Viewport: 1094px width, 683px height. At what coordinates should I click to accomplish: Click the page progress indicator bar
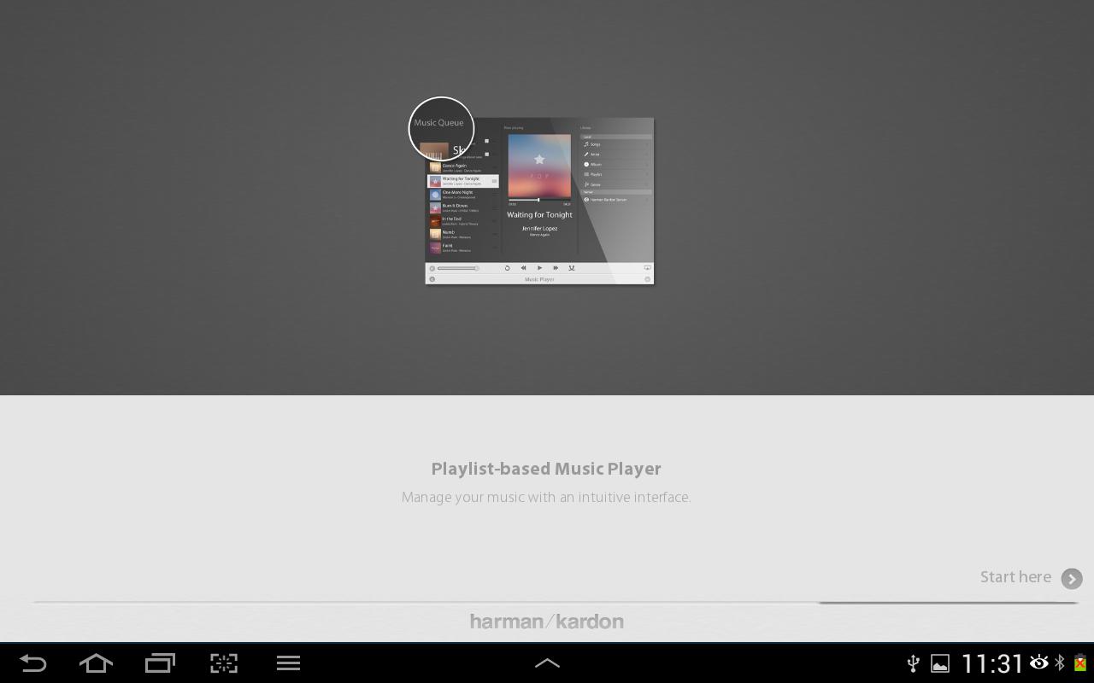556,603
